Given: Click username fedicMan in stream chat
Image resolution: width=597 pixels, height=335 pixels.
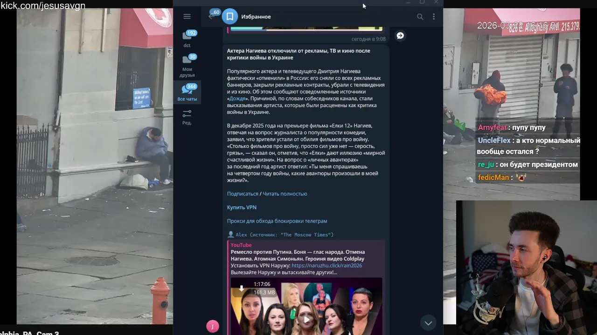Looking at the screenshot, I should 493,177.
